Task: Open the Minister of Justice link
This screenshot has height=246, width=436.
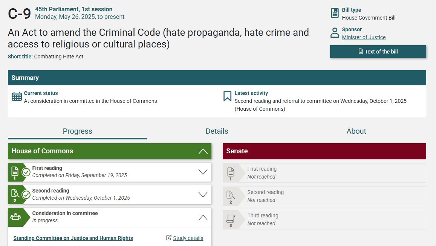Action: pyautogui.click(x=364, y=37)
